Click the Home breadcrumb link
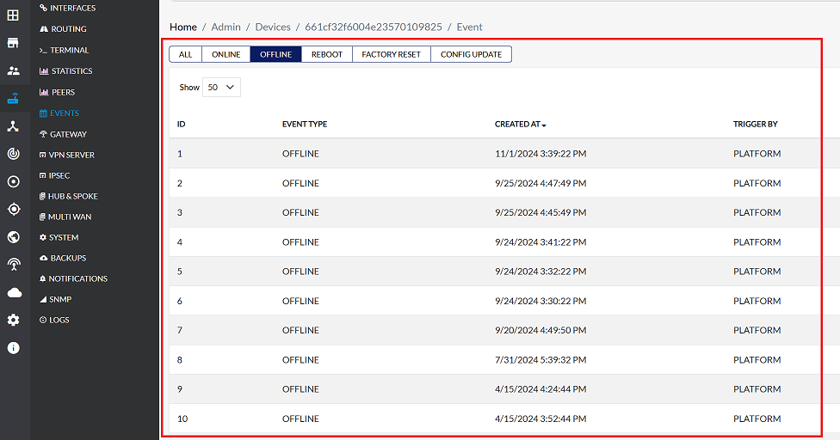The image size is (840, 440). [183, 27]
